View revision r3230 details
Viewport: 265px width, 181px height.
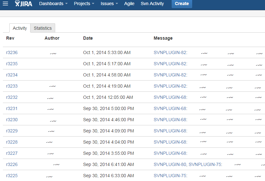[12, 120]
